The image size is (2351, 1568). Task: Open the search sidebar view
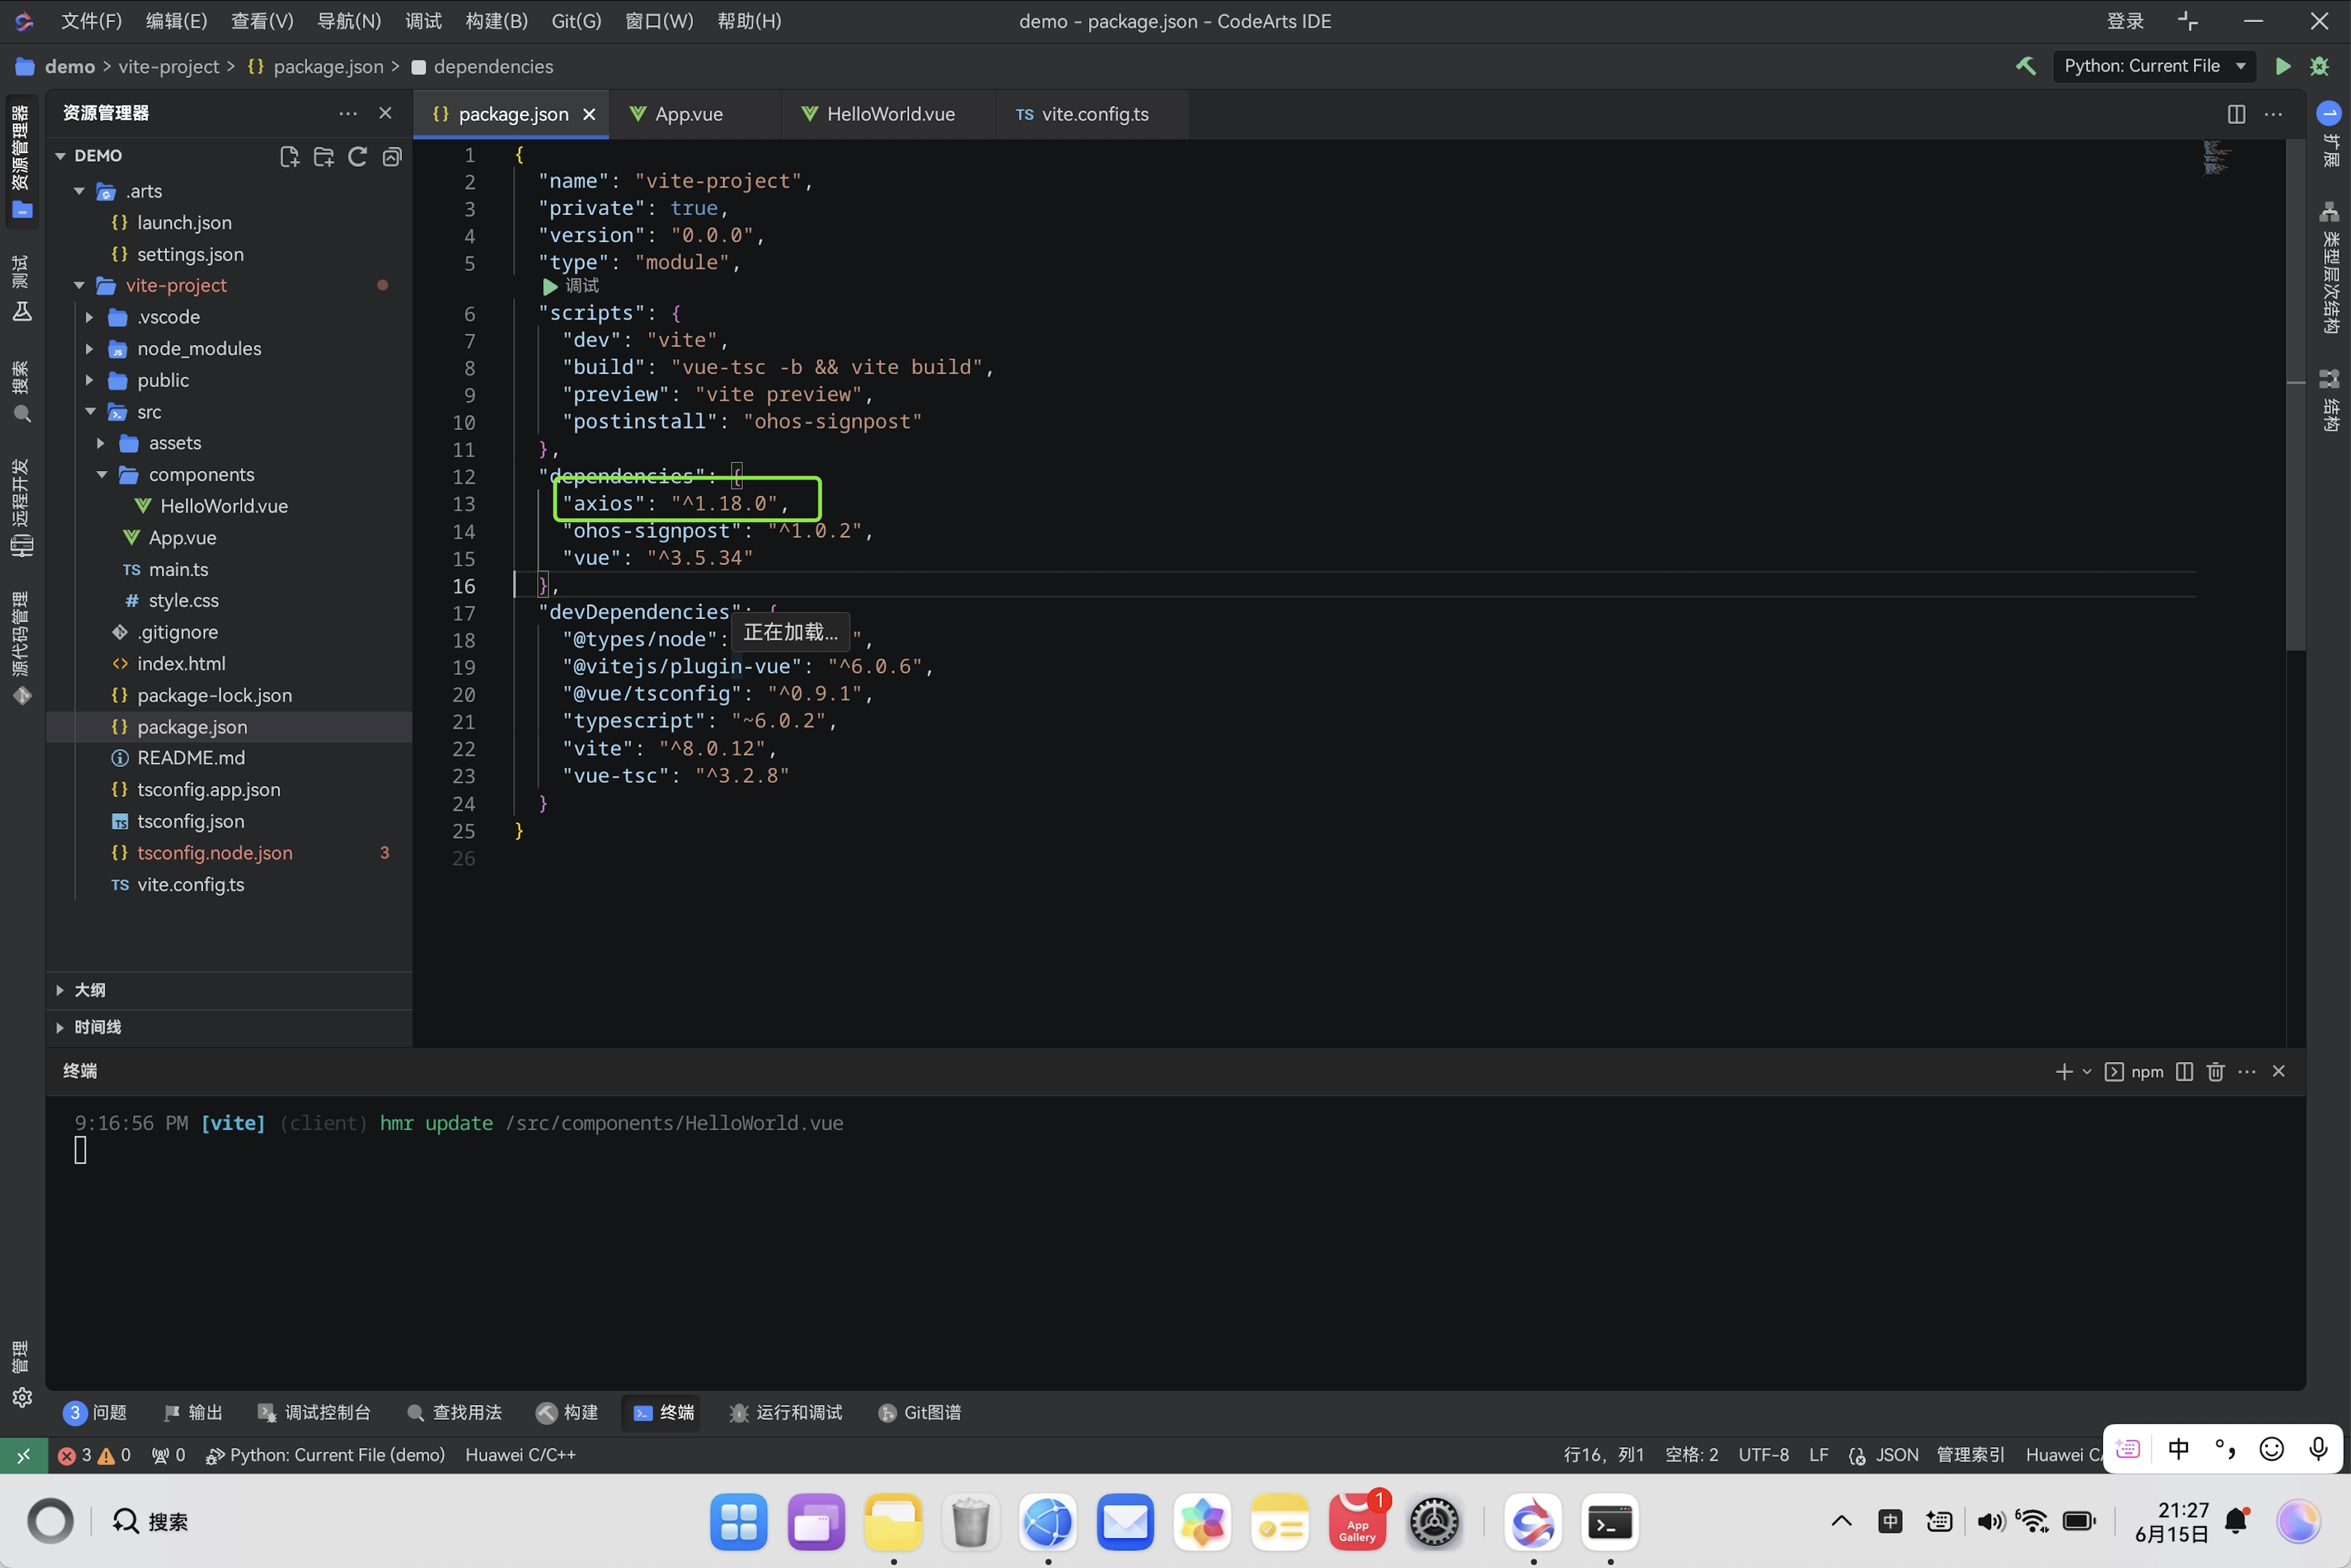[x=22, y=392]
